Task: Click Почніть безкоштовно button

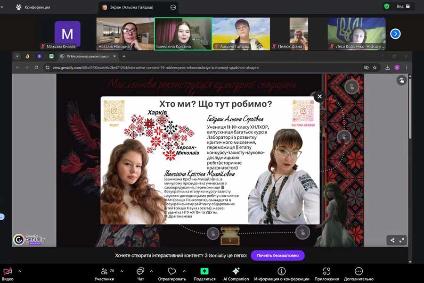Action: pos(277,255)
